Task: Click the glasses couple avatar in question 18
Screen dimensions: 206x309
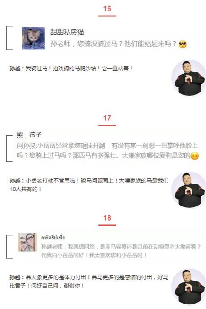Action: pos(27,242)
